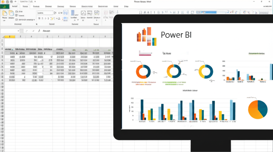Select the yellow highlighted column header

click(x=10, y=37)
